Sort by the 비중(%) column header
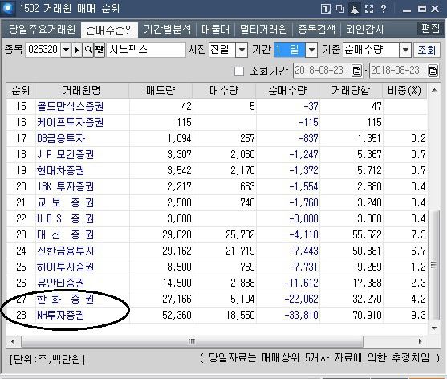The width and height of the screenshot is (447, 379). (404, 91)
